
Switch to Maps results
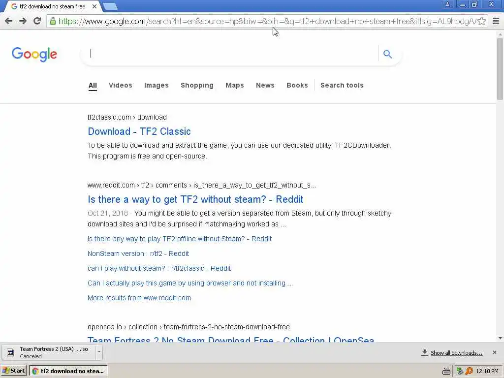(x=235, y=85)
